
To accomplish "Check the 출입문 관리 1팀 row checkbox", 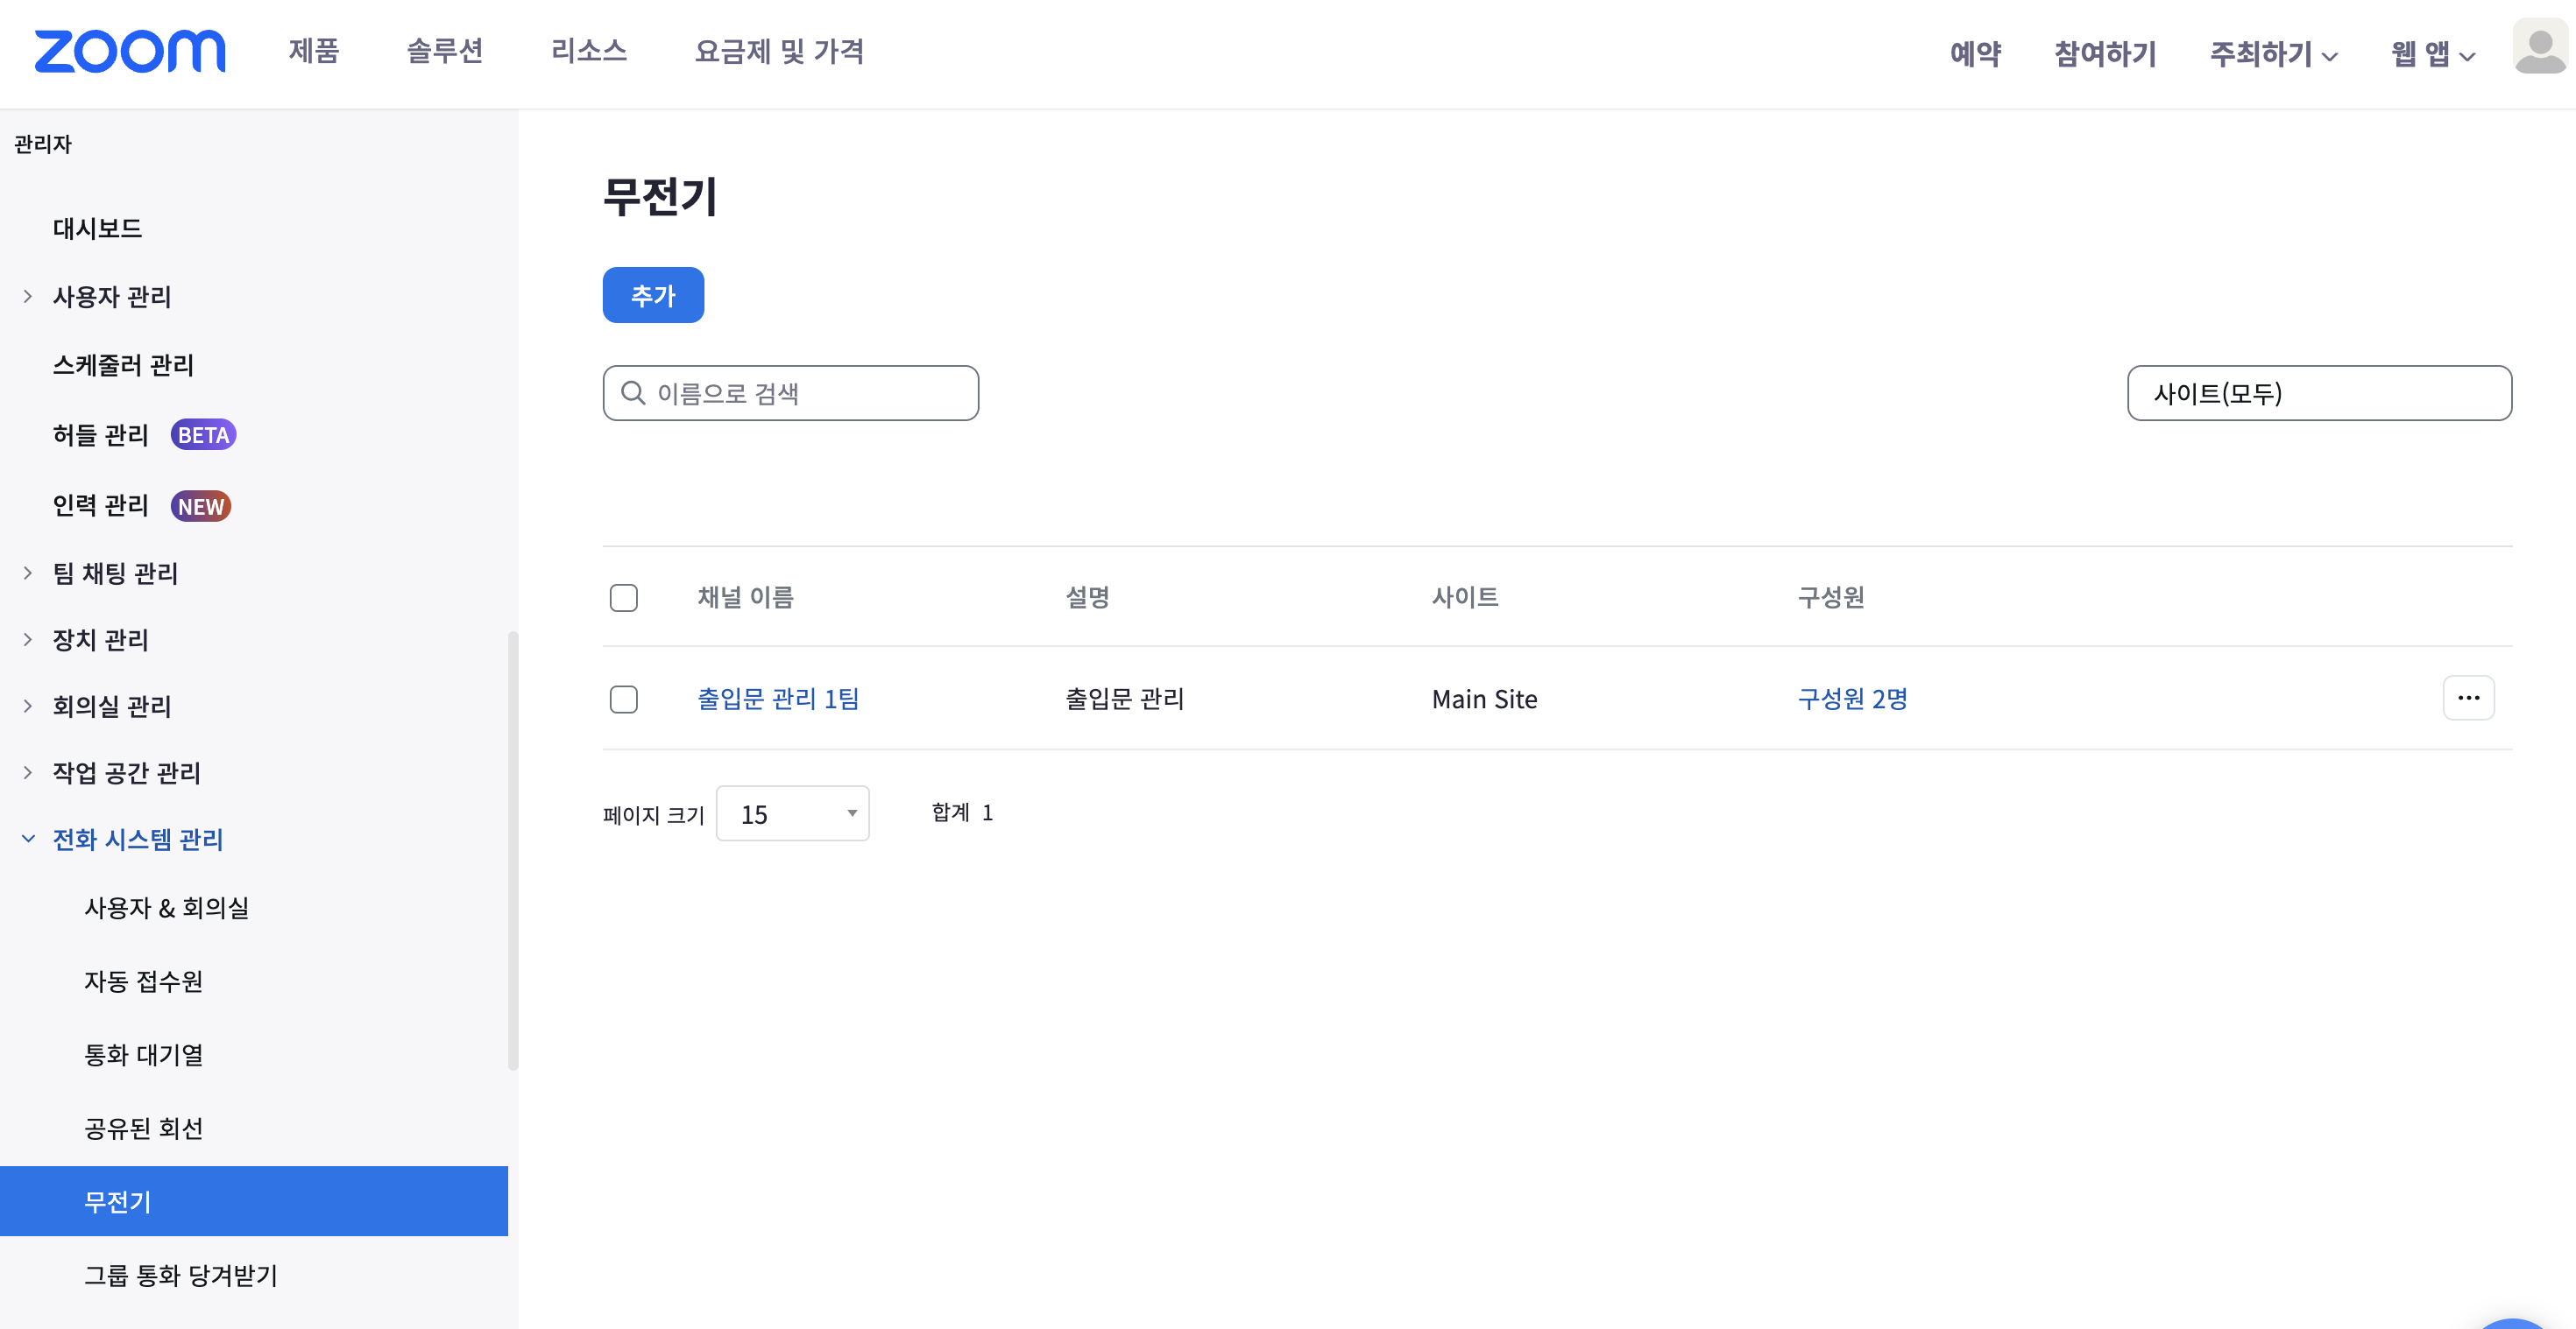I will click(x=624, y=699).
